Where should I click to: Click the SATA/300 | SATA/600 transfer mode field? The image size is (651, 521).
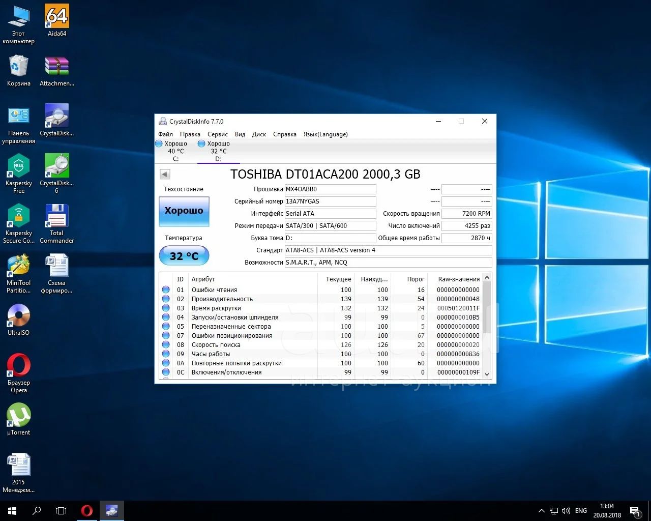point(330,226)
